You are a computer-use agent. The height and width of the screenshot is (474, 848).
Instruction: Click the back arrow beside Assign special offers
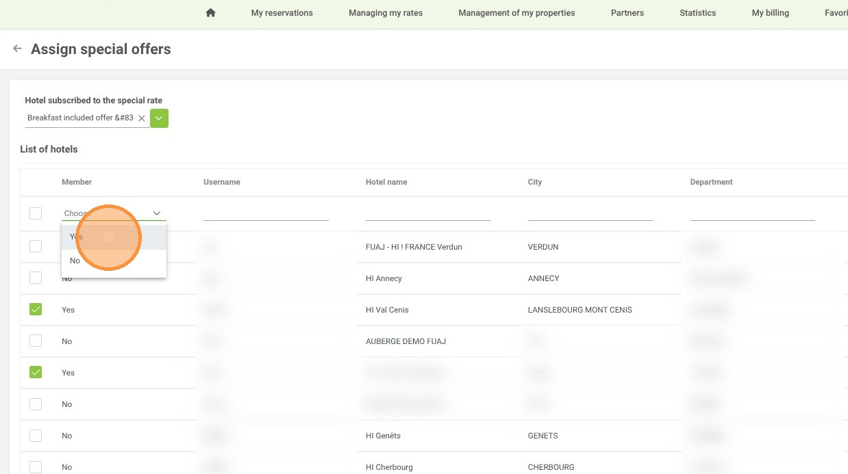pos(18,49)
